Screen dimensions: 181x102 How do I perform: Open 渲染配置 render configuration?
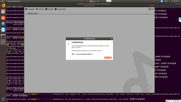click(x=40, y=9)
